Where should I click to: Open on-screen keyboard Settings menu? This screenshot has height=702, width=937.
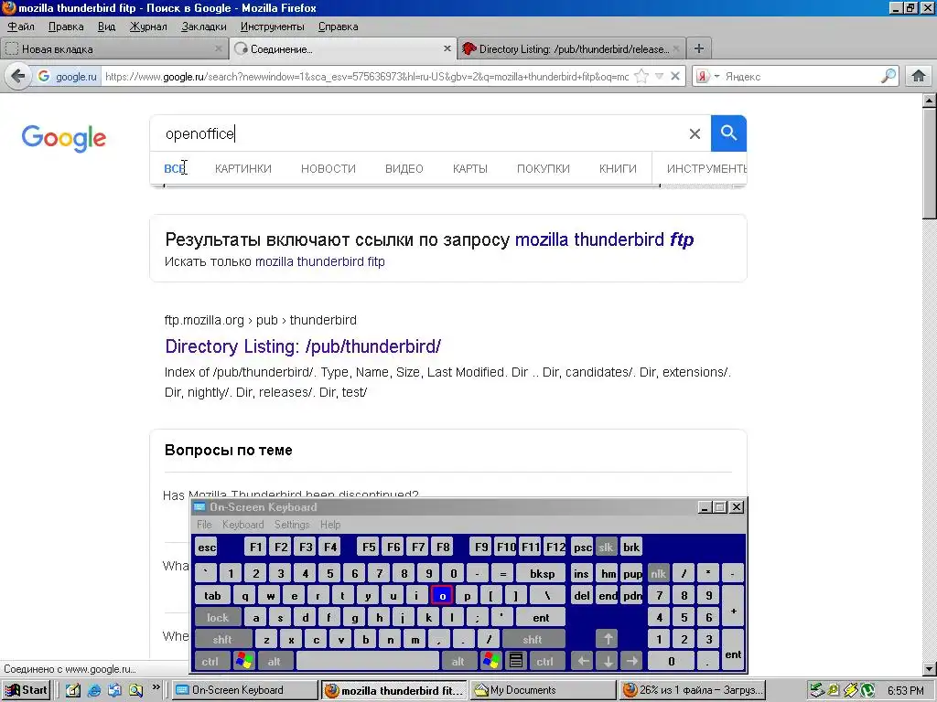pyautogui.click(x=292, y=525)
